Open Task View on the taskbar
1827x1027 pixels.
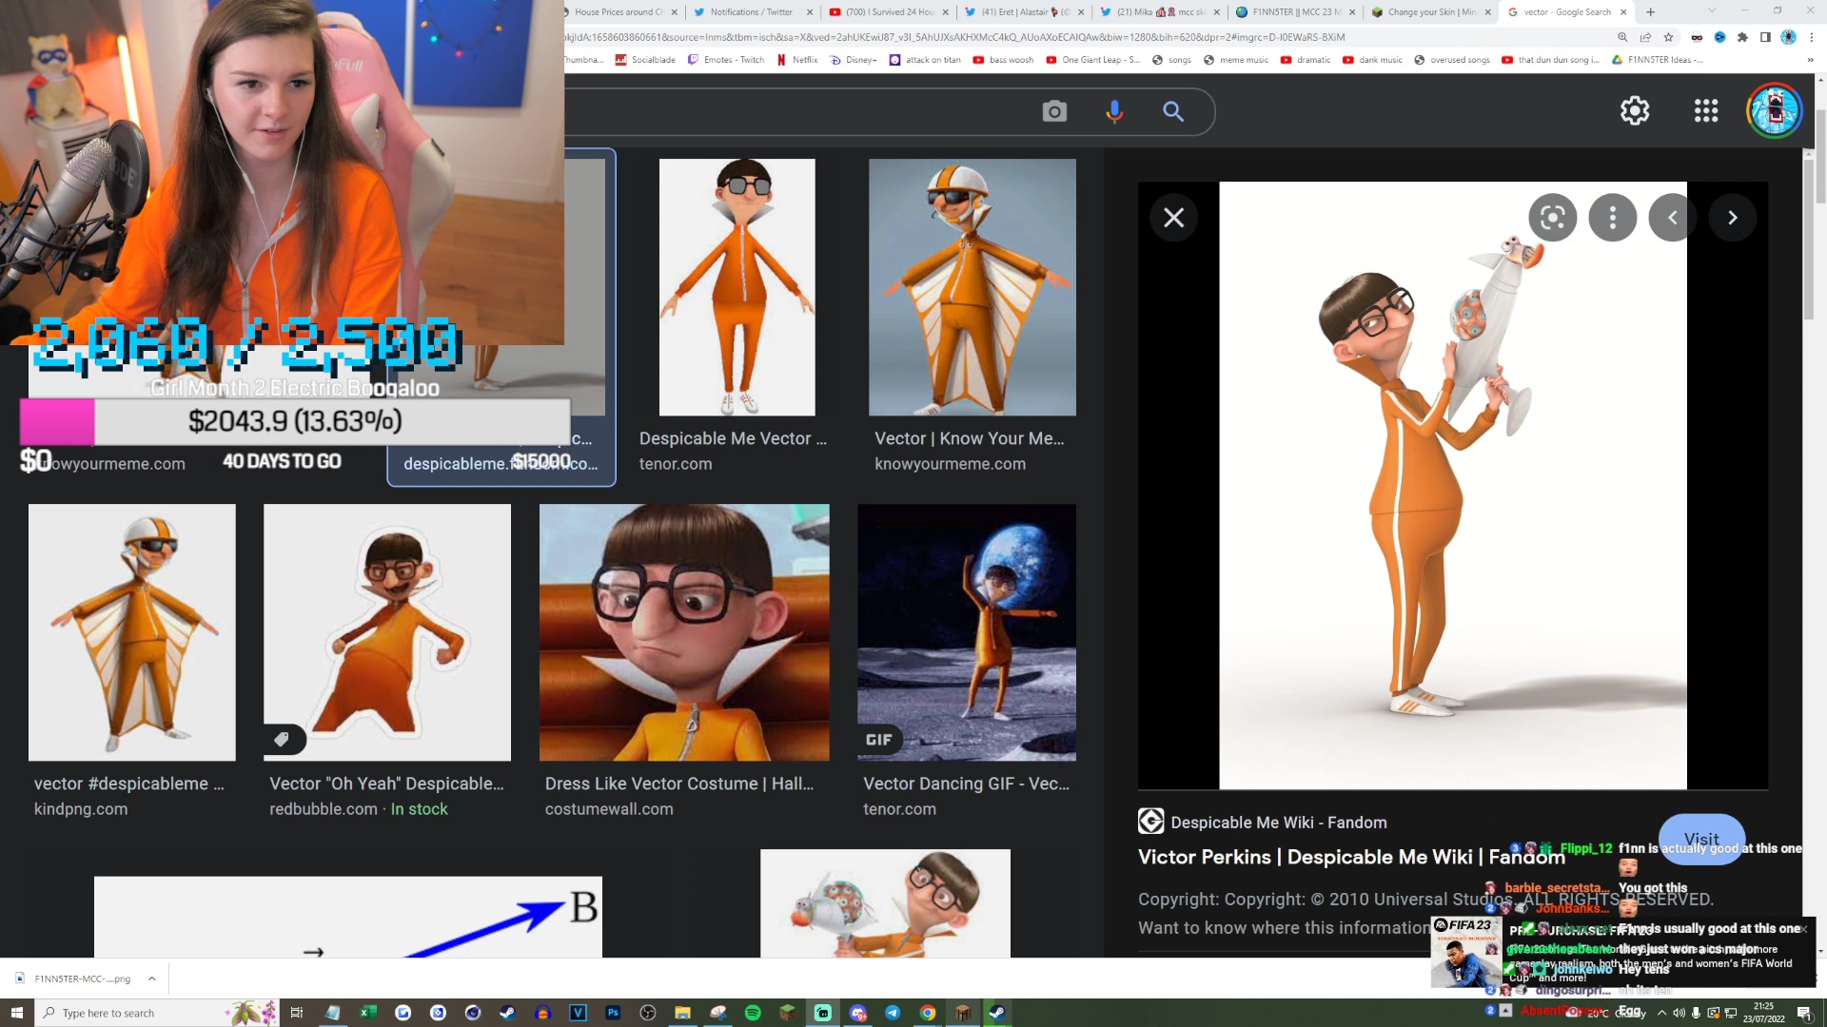pos(296,1013)
